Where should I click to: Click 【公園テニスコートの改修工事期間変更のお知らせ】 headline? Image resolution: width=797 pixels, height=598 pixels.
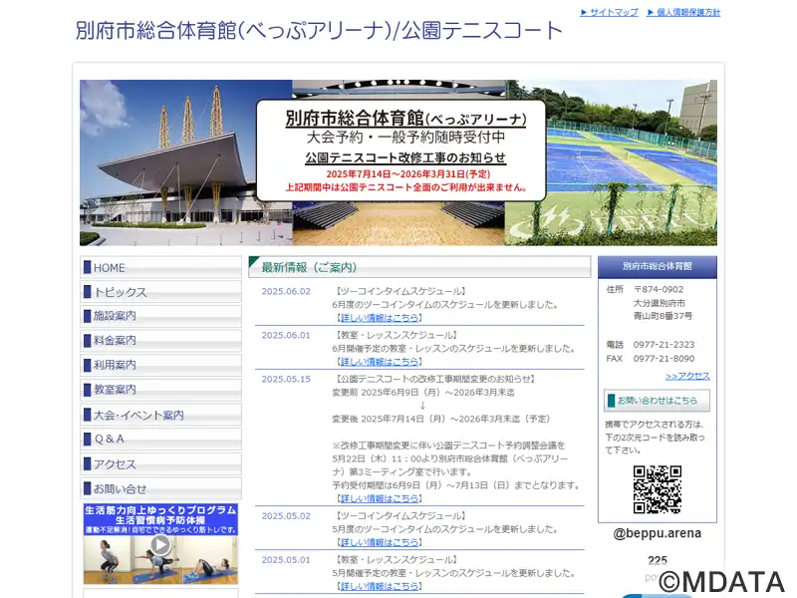click(x=434, y=379)
